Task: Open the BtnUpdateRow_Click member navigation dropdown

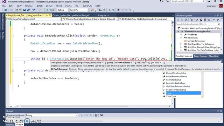Action: coord(146,19)
